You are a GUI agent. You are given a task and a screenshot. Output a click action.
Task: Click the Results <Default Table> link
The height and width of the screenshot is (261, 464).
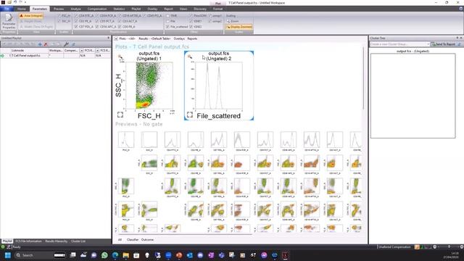[154, 38]
